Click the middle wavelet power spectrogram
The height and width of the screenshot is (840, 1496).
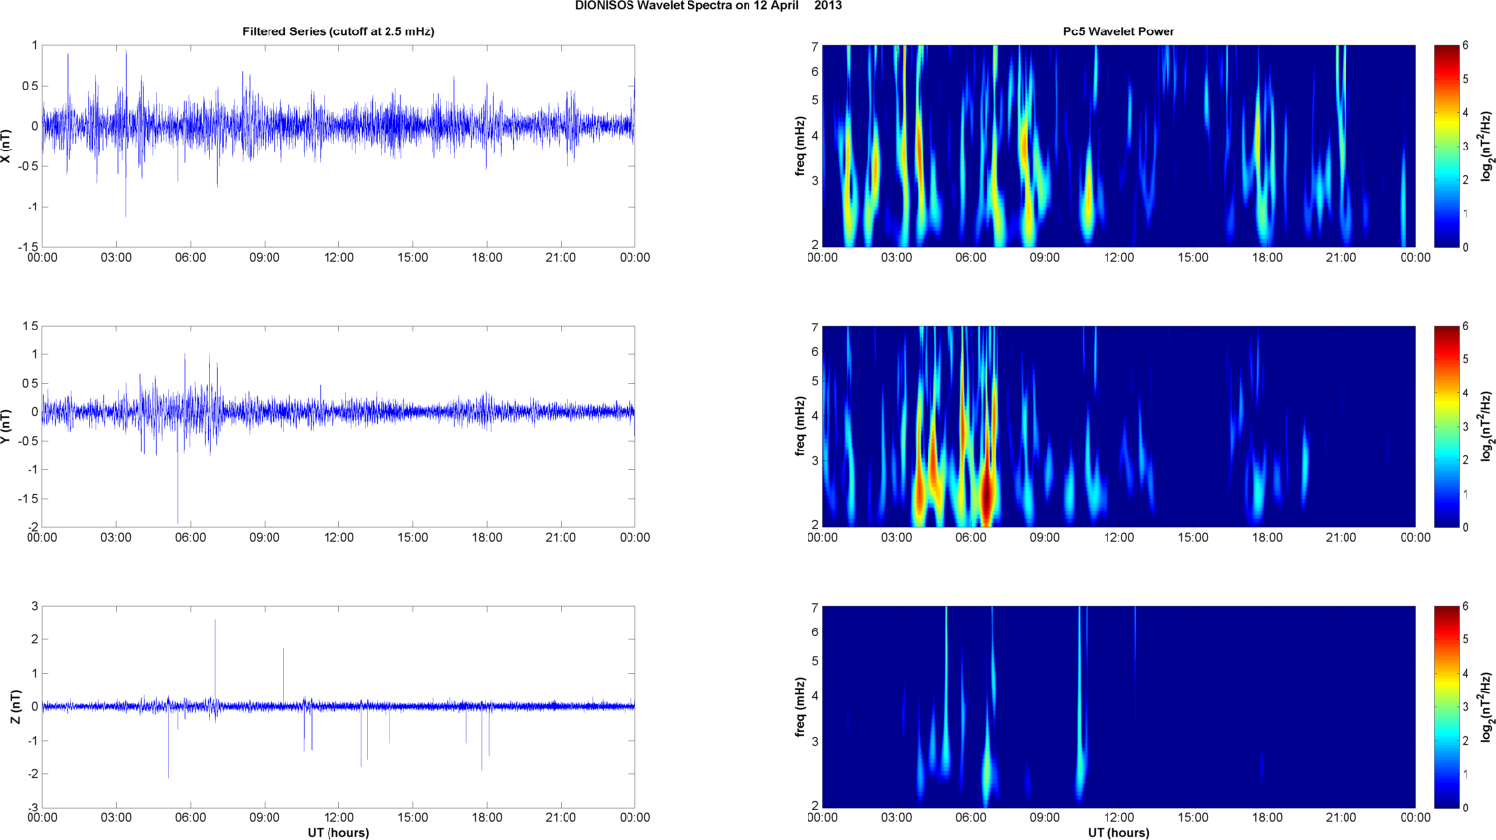point(1118,426)
